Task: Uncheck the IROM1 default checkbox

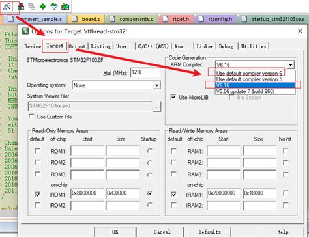Action: pyautogui.click(x=37, y=194)
